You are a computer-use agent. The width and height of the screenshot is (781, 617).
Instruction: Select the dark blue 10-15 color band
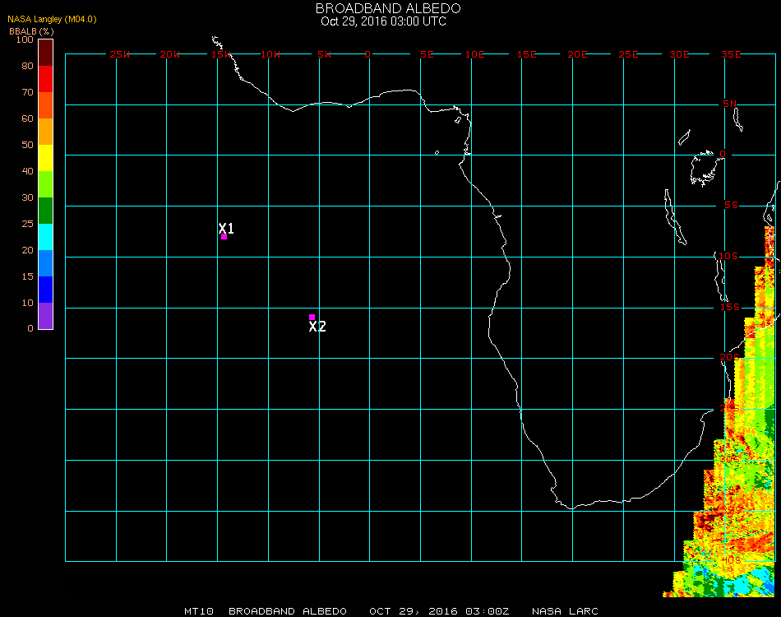[x=45, y=290]
